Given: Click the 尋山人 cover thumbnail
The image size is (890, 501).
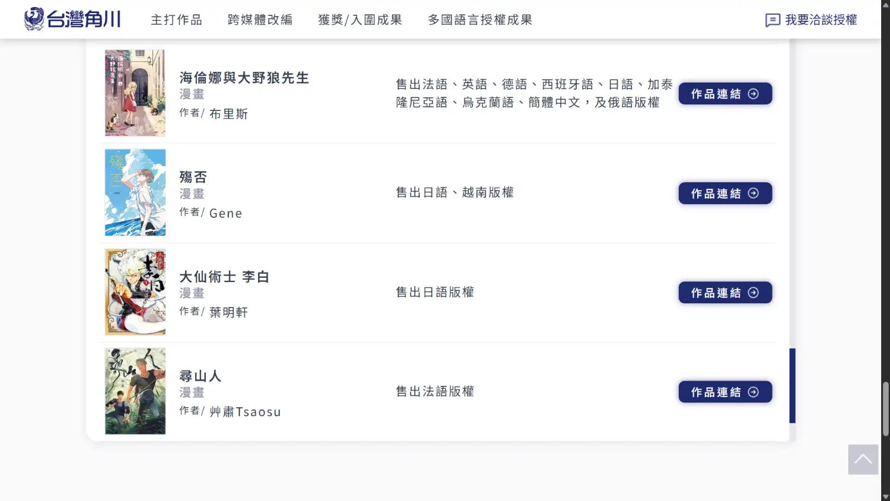Looking at the screenshot, I should (x=135, y=391).
